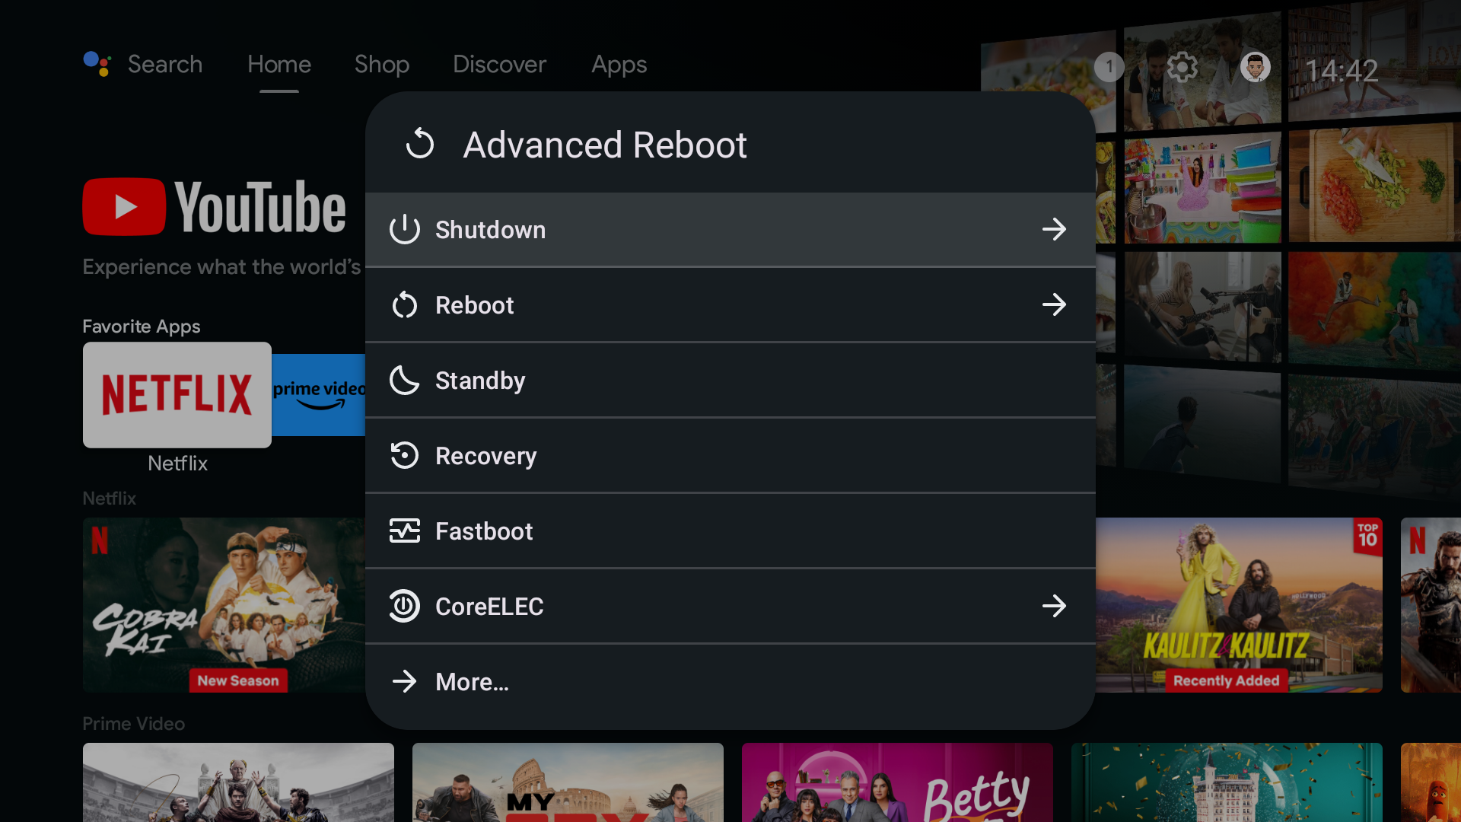This screenshot has height=822, width=1461.
Task: Click the Advanced Reboot title text
Action: point(605,145)
